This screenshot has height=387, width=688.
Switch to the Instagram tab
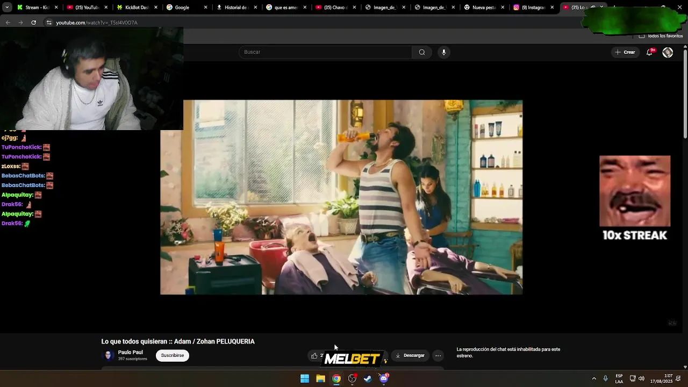(533, 8)
